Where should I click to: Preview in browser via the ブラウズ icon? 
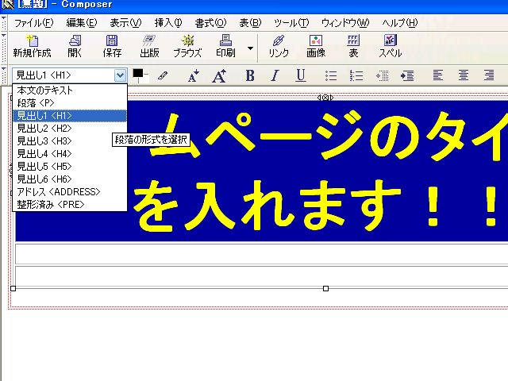[x=187, y=47]
